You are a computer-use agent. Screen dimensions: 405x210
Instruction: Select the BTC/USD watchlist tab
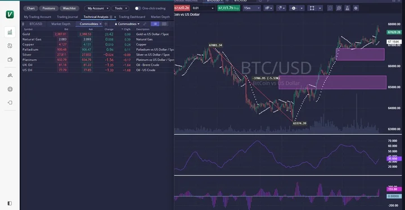coord(35,24)
